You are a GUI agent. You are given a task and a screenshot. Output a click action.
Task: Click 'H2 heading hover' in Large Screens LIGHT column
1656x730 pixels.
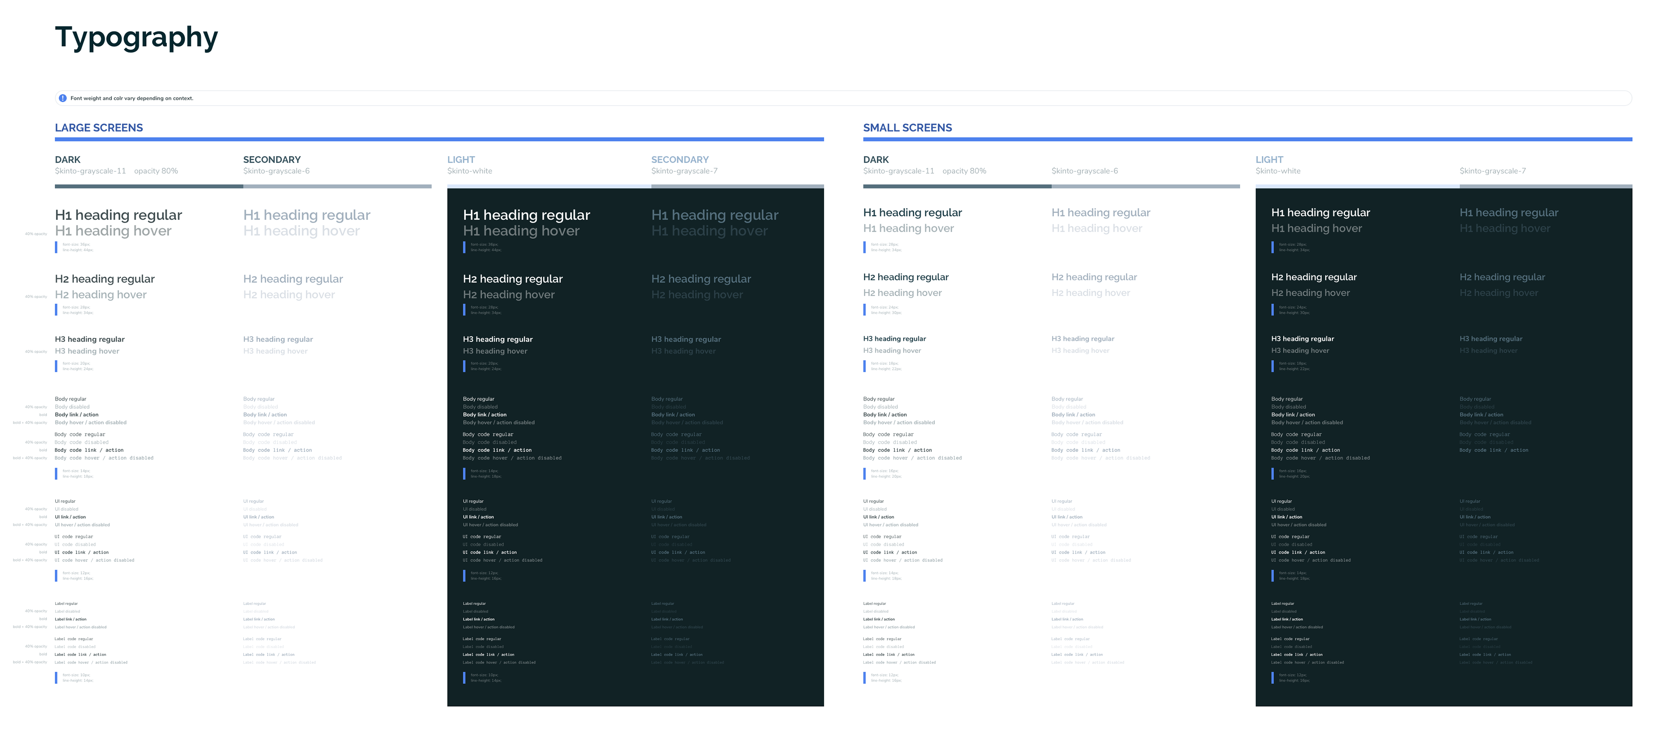pyautogui.click(x=508, y=295)
